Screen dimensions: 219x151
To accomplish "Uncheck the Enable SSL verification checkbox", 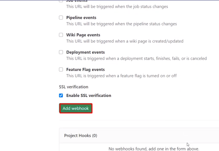I will [61, 95].
